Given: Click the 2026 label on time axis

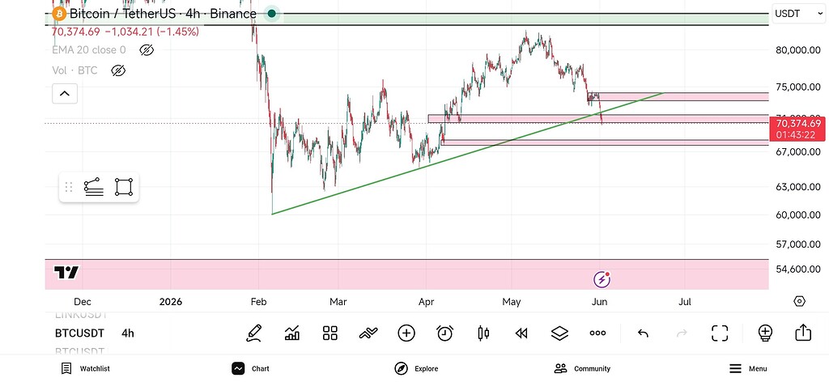Looking at the screenshot, I should pos(170,302).
